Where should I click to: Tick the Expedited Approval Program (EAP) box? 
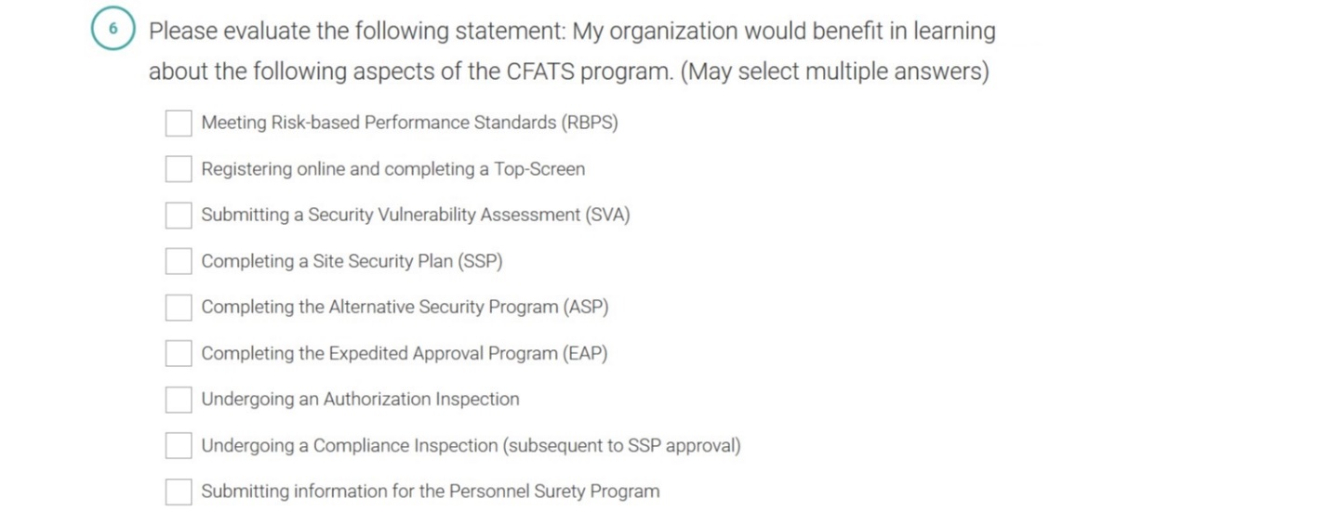tap(179, 353)
